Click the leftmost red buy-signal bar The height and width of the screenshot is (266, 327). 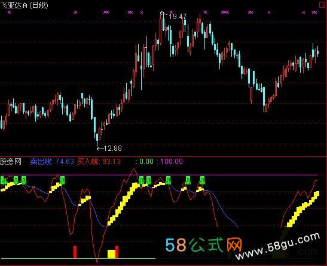click(x=75, y=252)
